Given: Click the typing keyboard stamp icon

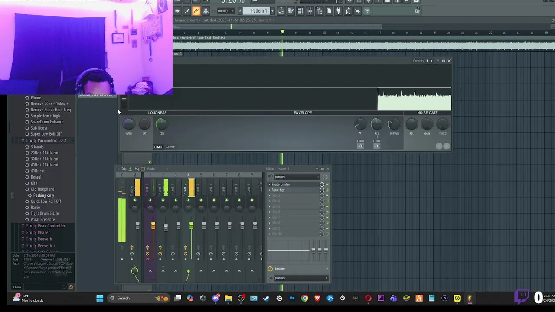Looking at the screenshot, I should [x=206, y=11].
